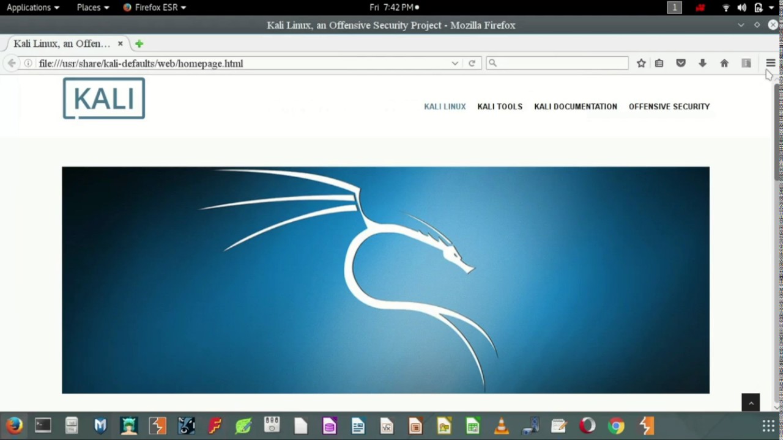Open a new tab with plus icon

(139, 43)
